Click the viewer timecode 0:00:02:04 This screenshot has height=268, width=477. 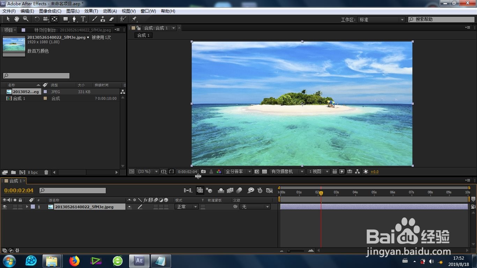pos(188,172)
